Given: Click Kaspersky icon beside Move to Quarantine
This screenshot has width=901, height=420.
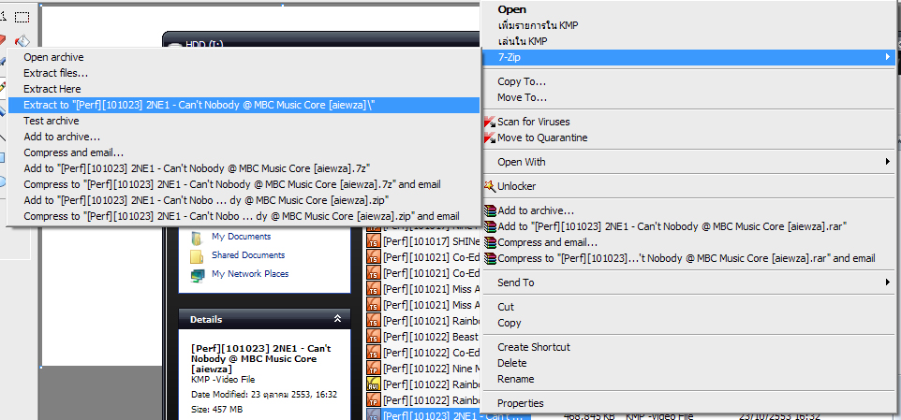Looking at the screenshot, I should tap(490, 138).
